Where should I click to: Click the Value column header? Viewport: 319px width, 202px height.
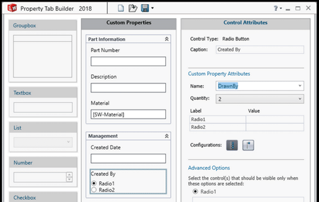254,111
